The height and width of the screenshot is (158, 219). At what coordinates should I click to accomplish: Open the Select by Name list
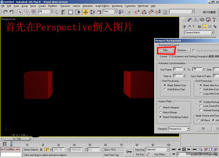[x=64, y=12]
